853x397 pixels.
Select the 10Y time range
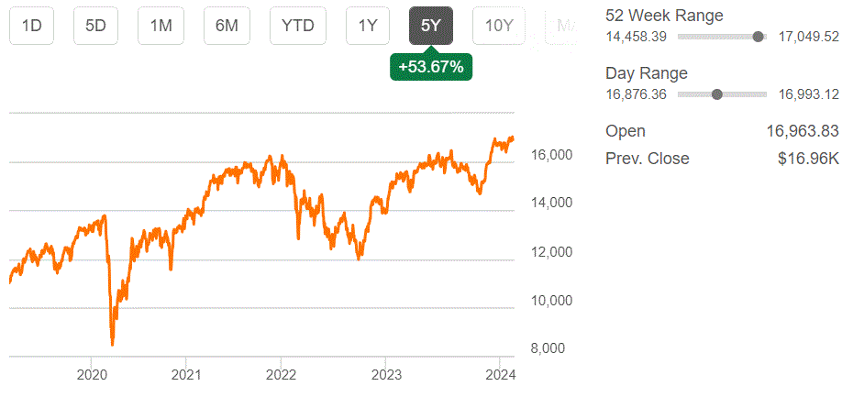(x=498, y=26)
